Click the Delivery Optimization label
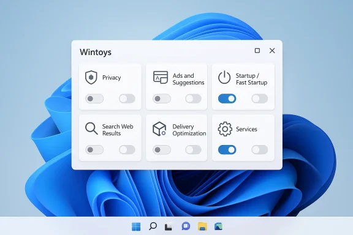The image size is (353, 235). click(189, 130)
